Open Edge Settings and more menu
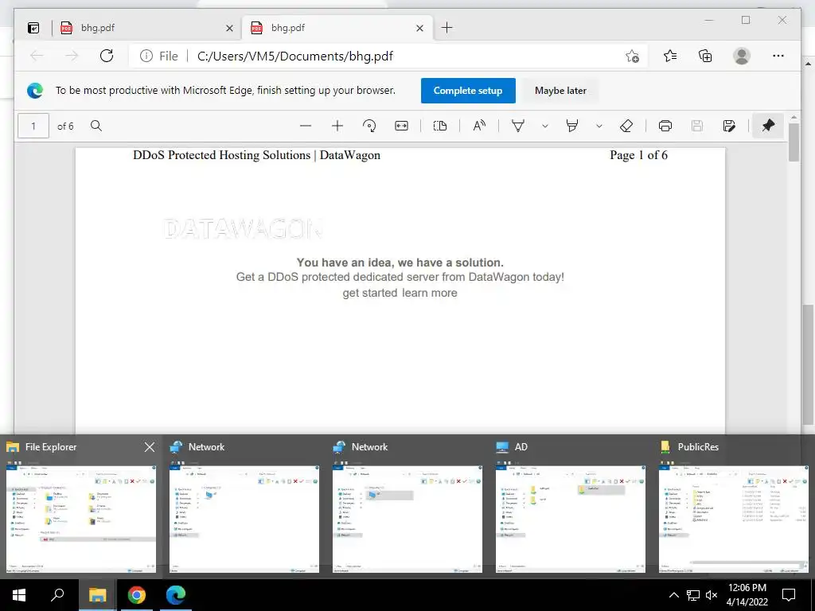This screenshot has height=611, width=815. pos(778,56)
